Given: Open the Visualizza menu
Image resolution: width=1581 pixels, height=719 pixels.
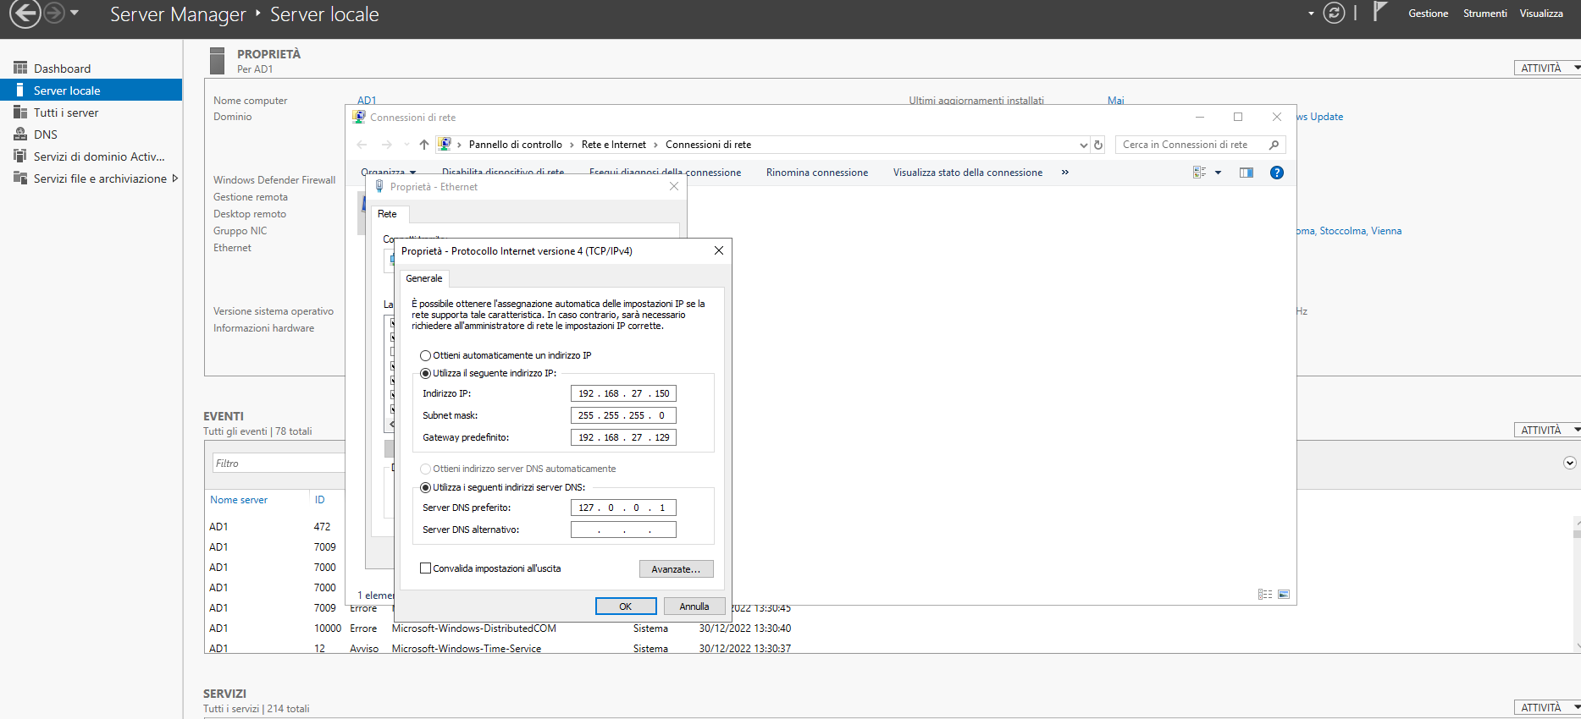Looking at the screenshot, I should coord(1541,14).
